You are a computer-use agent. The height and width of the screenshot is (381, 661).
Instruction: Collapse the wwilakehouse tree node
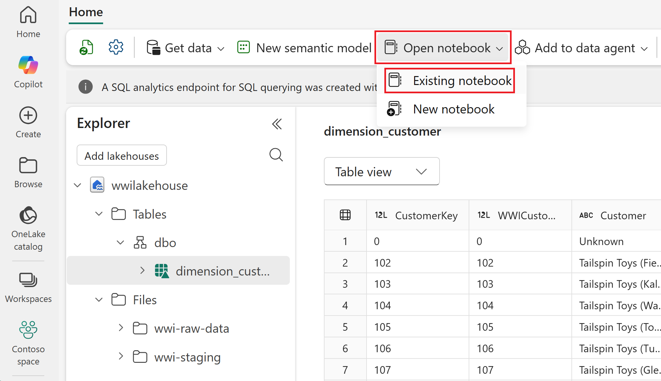tap(78, 185)
